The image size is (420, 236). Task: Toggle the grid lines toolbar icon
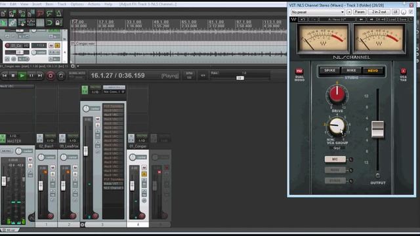40,22
